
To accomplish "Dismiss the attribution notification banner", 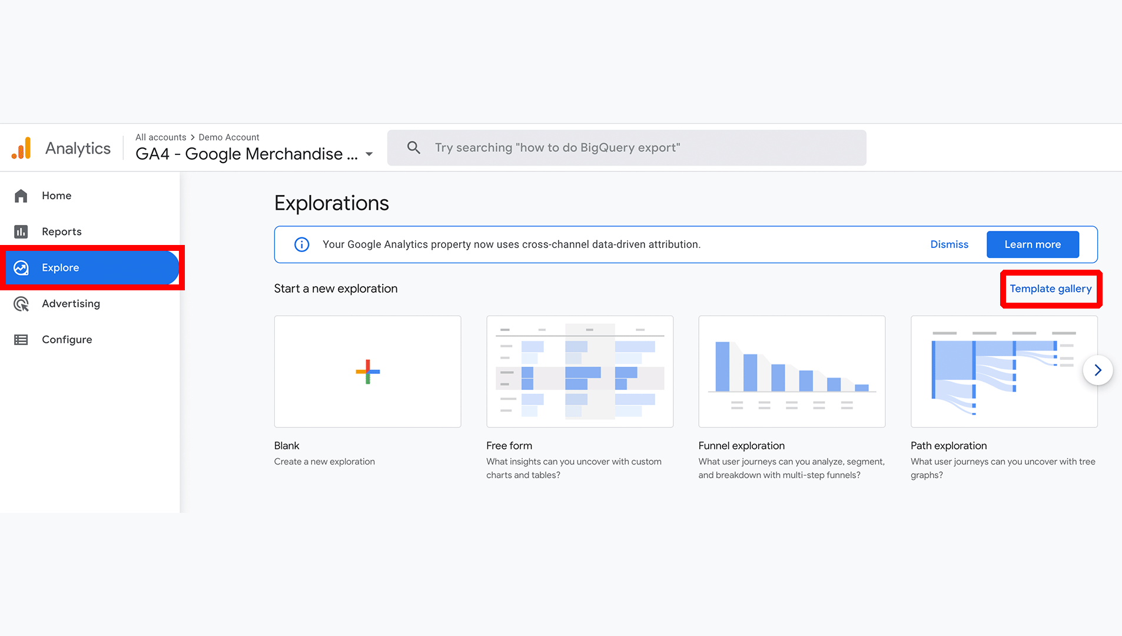I will (949, 244).
